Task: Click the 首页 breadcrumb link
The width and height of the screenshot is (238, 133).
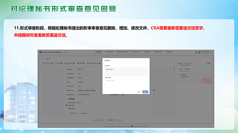Action: pos(42,59)
